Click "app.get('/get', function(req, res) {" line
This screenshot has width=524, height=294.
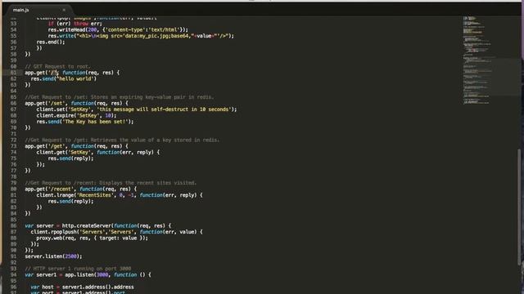tap(76, 146)
